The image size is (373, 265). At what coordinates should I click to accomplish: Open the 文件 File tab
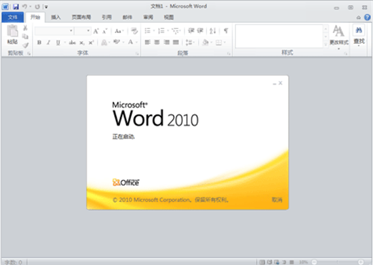coord(13,17)
